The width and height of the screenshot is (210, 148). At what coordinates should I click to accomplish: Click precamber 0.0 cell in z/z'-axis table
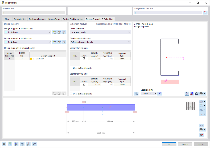[107, 59]
